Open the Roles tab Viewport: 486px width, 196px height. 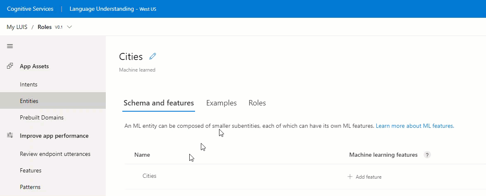257,103
